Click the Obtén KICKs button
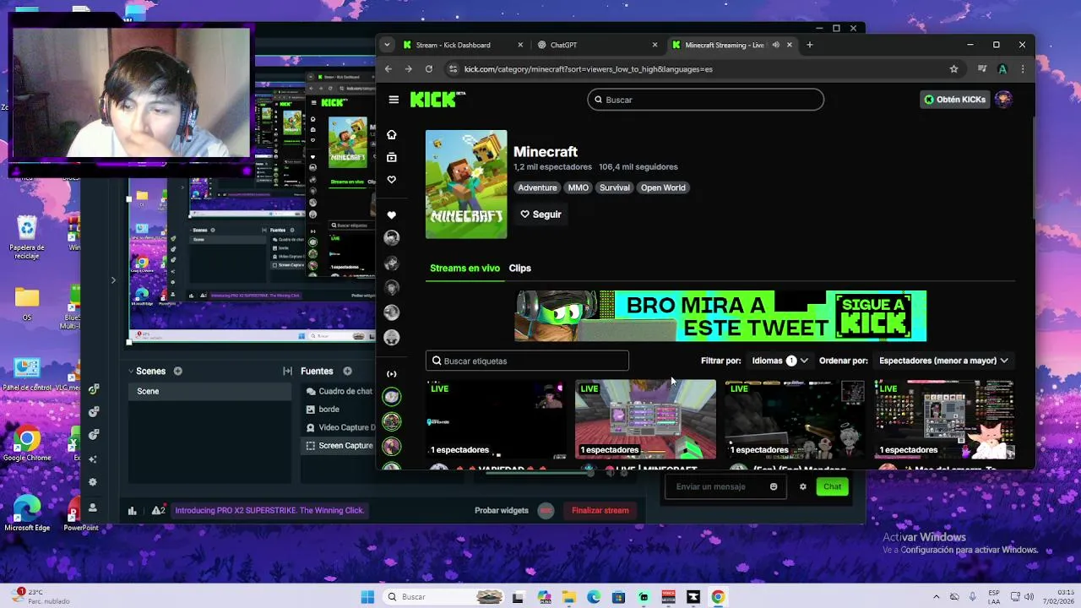The image size is (1081, 608). [x=954, y=100]
